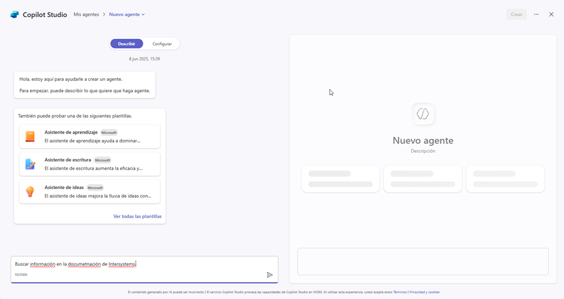Click the Asistente de ideas lightbulb icon
Image resolution: width=564 pixels, height=299 pixels.
pyautogui.click(x=30, y=191)
